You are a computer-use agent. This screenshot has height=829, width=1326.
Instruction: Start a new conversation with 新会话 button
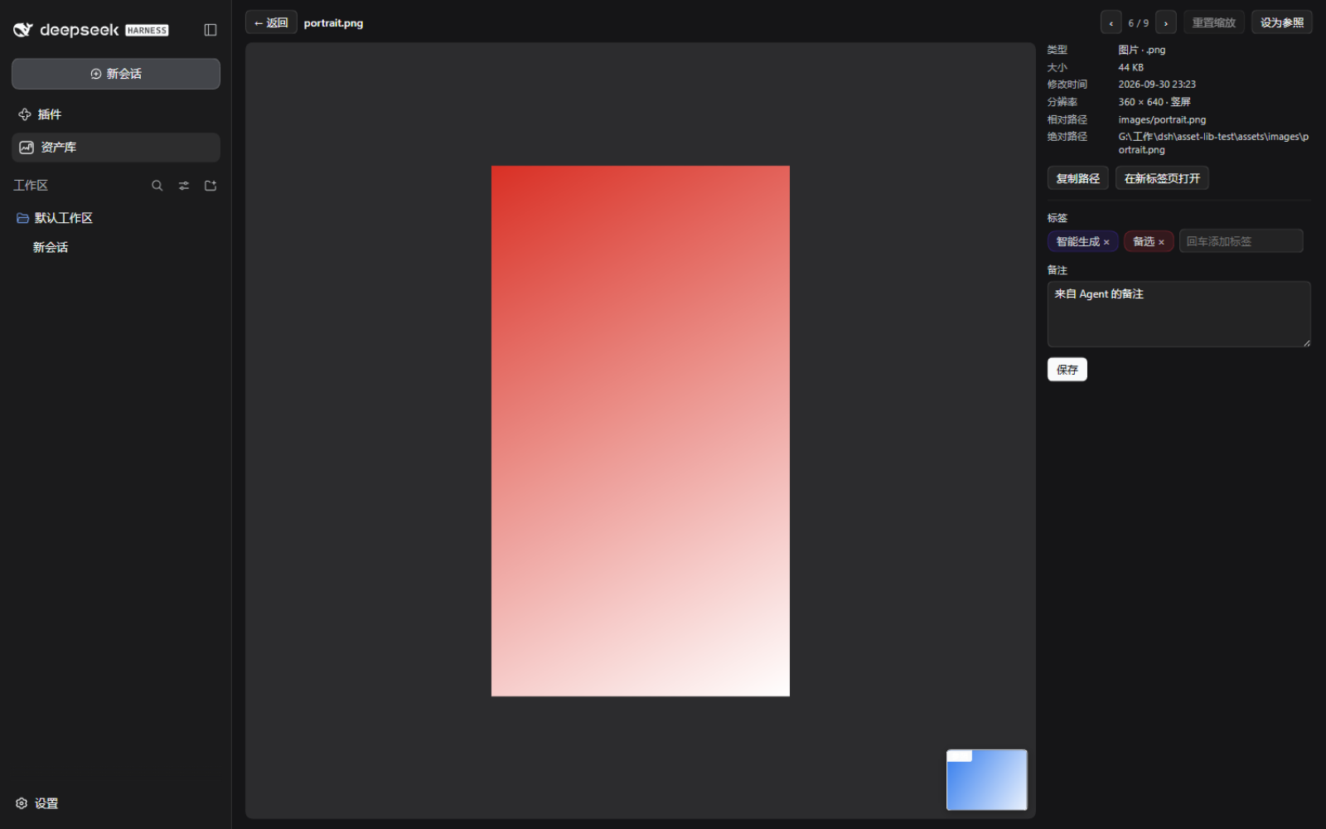(x=116, y=74)
